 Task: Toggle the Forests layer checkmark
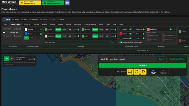coord(115,29)
